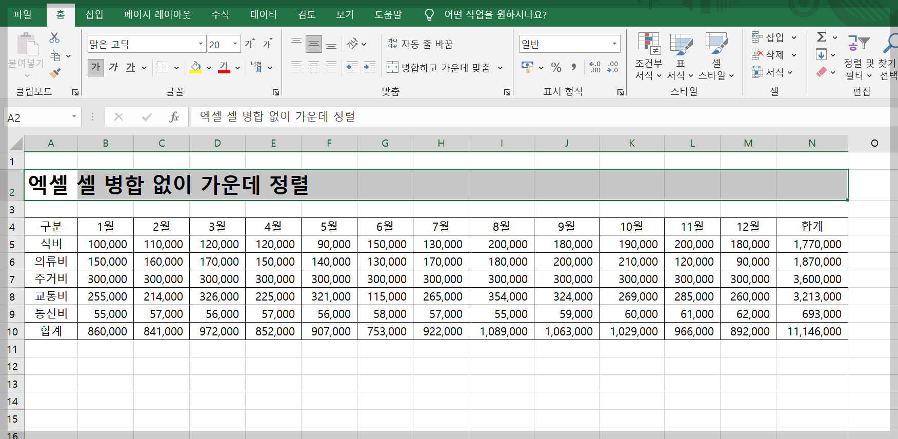The height and width of the screenshot is (439, 898).
Task: Open the font size dropdown
Action: coord(235,44)
